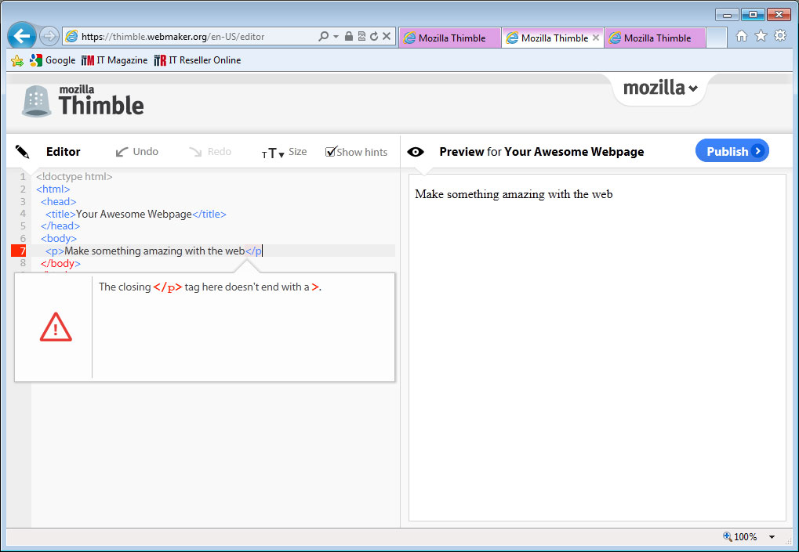Click the opening head tag line
This screenshot has height=552, width=799.
[59, 202]
